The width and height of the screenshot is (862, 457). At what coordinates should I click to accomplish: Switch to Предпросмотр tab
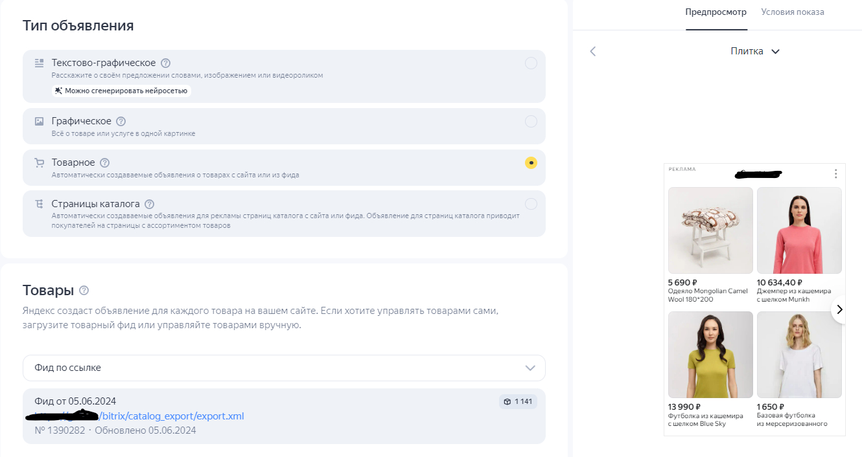[x=716, y=12]
